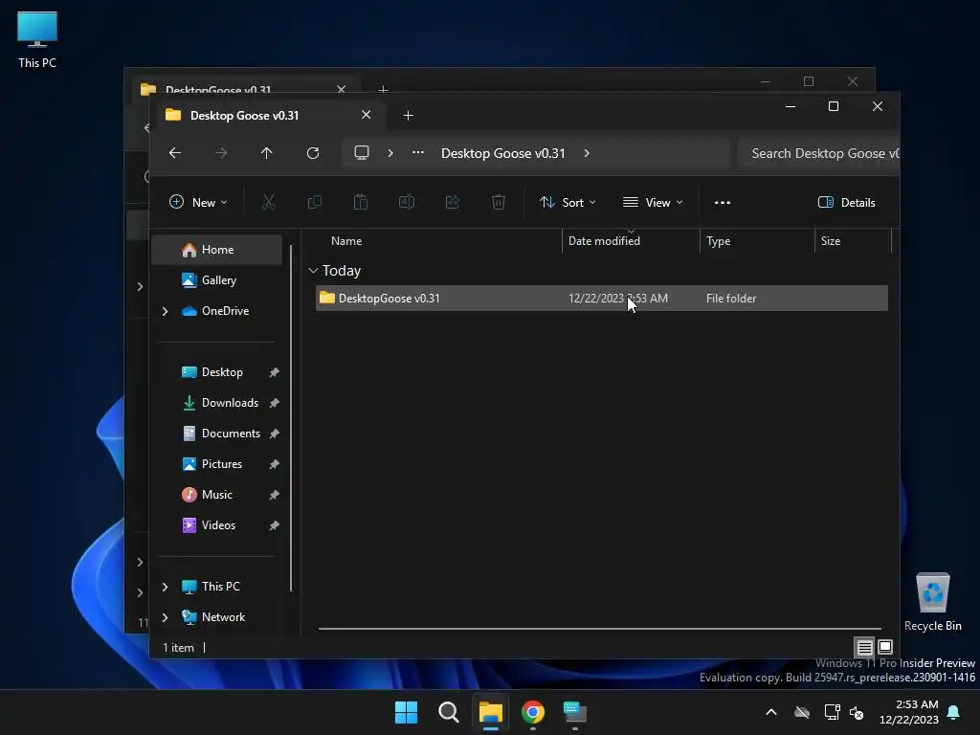Collapse the Today group
The width and height of the screenshot is (980, 735).
tap(313, 271)
